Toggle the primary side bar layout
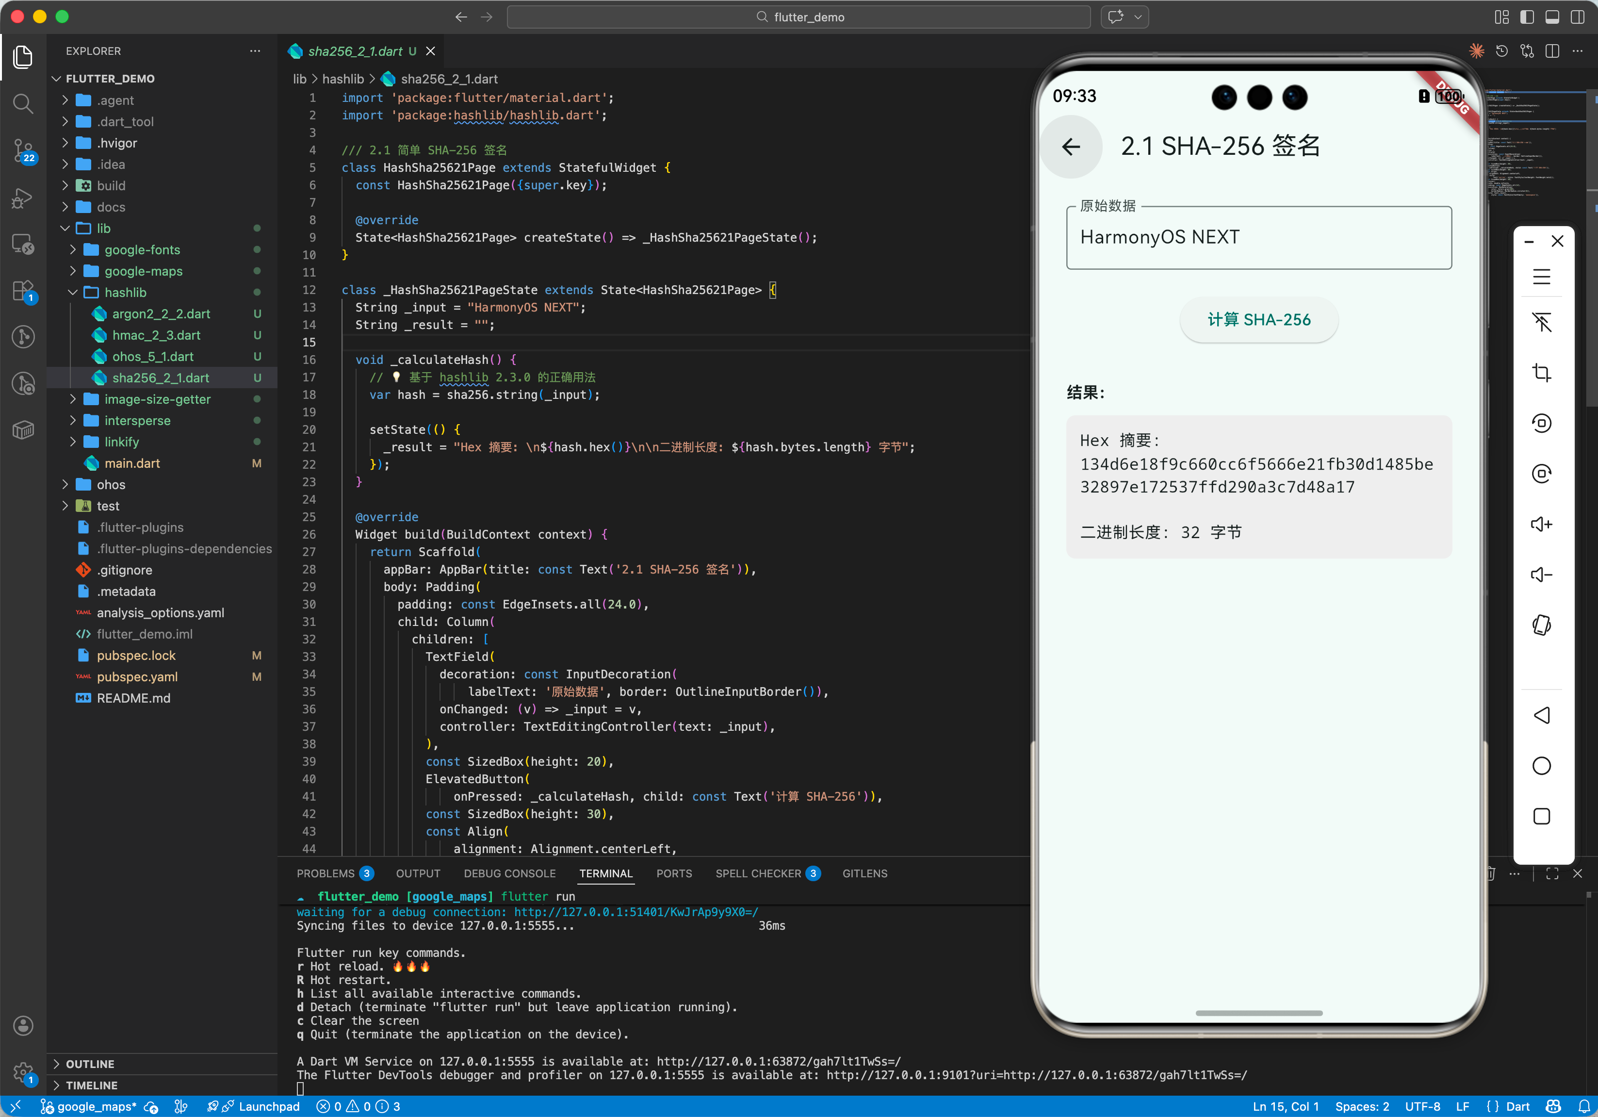Image resolution: width=1598 pixels, height=1117 pixels. point(1526,16)
